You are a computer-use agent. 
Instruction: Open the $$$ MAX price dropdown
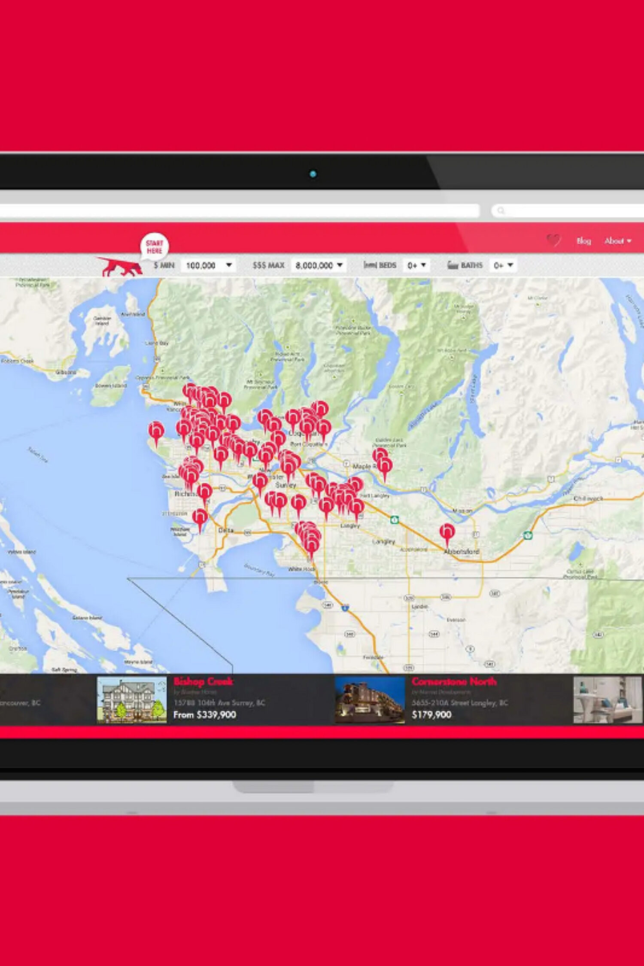pos(319,265)
